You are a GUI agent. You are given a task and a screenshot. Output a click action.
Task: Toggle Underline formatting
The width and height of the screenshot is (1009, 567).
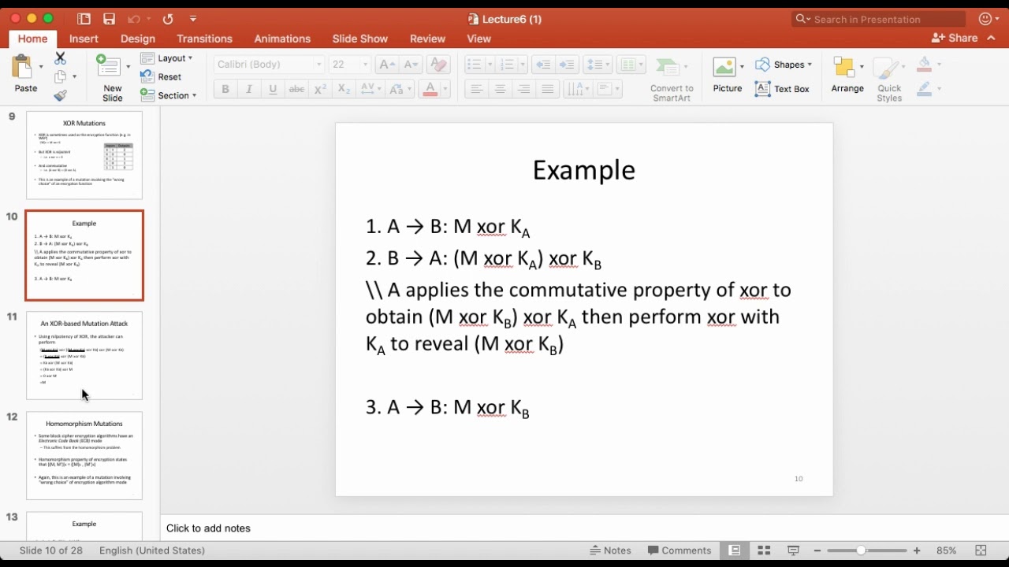273,89
